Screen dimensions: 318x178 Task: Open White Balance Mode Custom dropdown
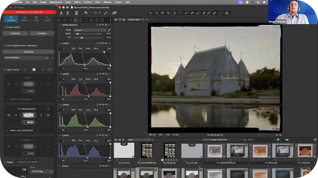point(90,30)
